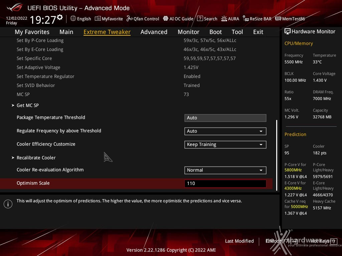This screenshot has height=256, width=342.
Task: Click the Hardware Monitor screen icon
Action: click(288, 32)
